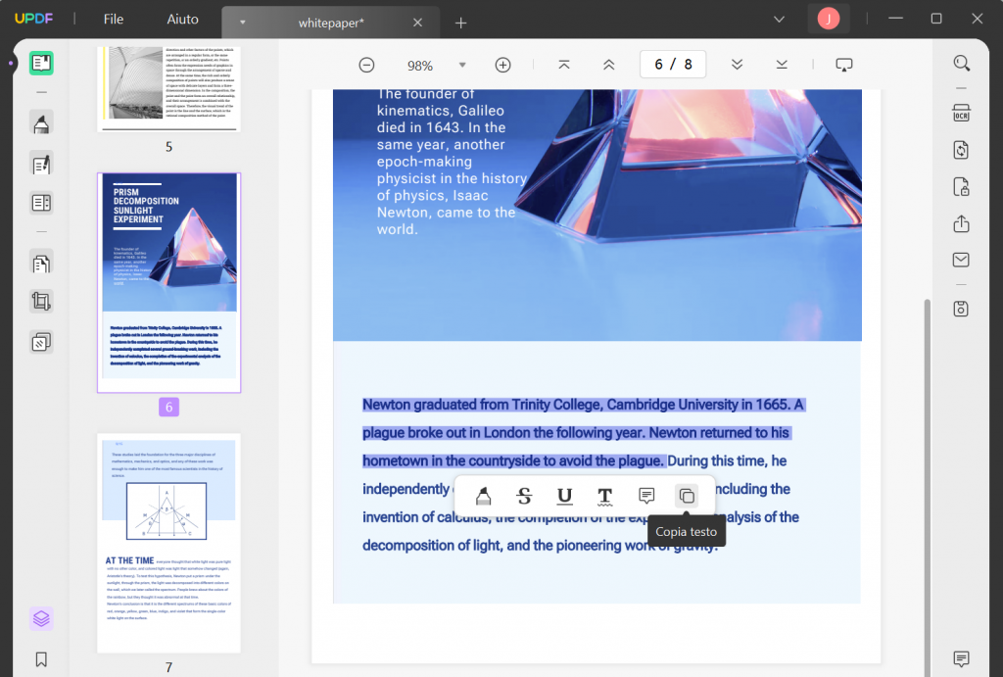Apply strikethrough to the selected text
1003x677 pixels.
[x=525, y=496]
